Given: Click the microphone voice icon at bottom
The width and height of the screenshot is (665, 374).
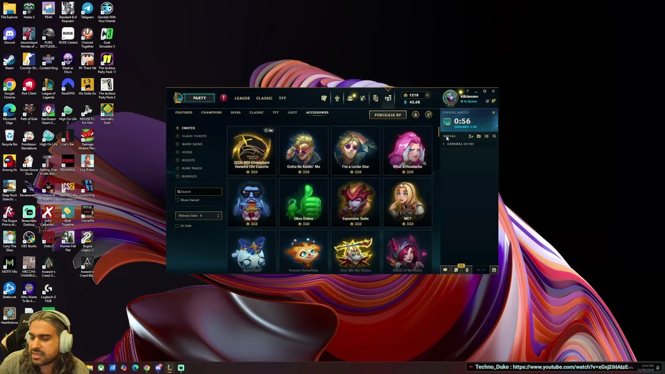Looking at the screenshot, I should [467, 270].
